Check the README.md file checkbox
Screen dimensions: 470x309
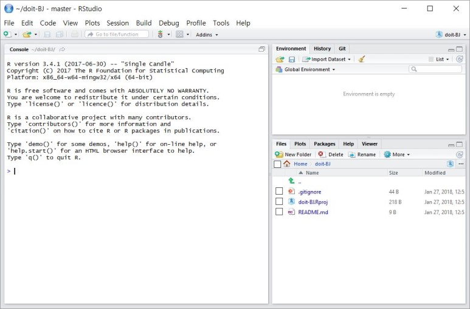[279, 212]
